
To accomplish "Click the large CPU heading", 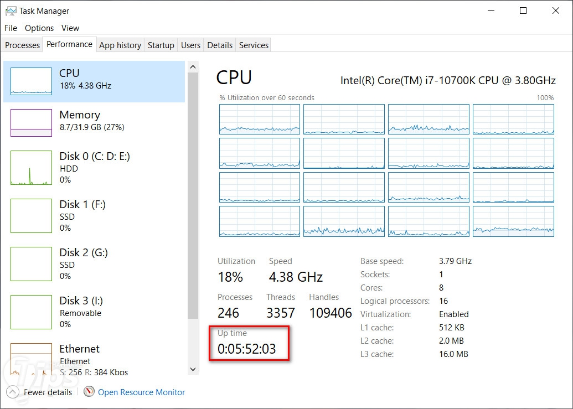I will click(x=234, y=77).
